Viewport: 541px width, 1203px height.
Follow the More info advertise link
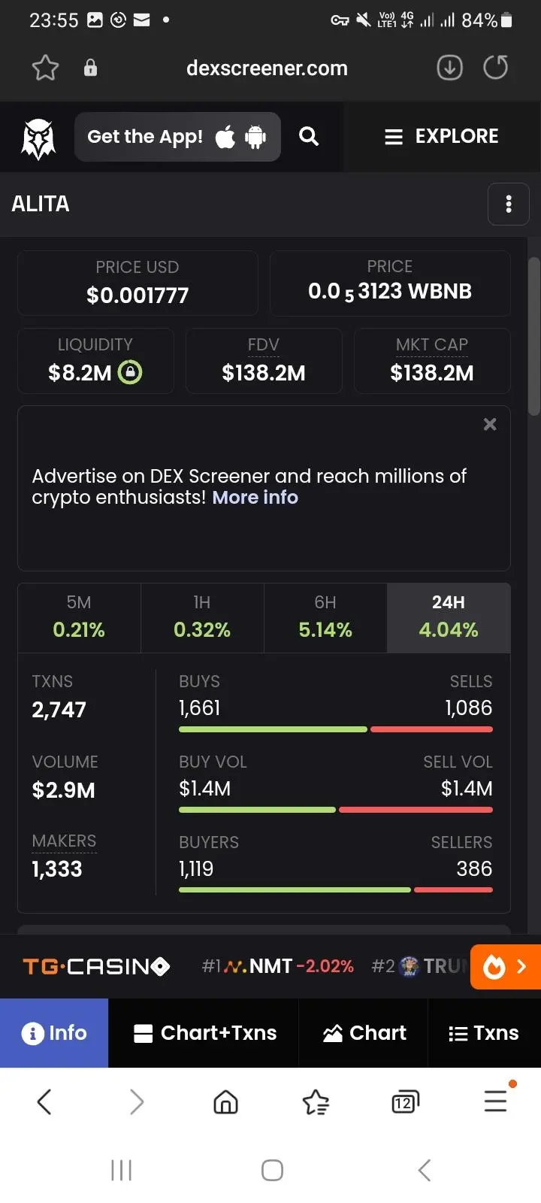tap(255, 498)
